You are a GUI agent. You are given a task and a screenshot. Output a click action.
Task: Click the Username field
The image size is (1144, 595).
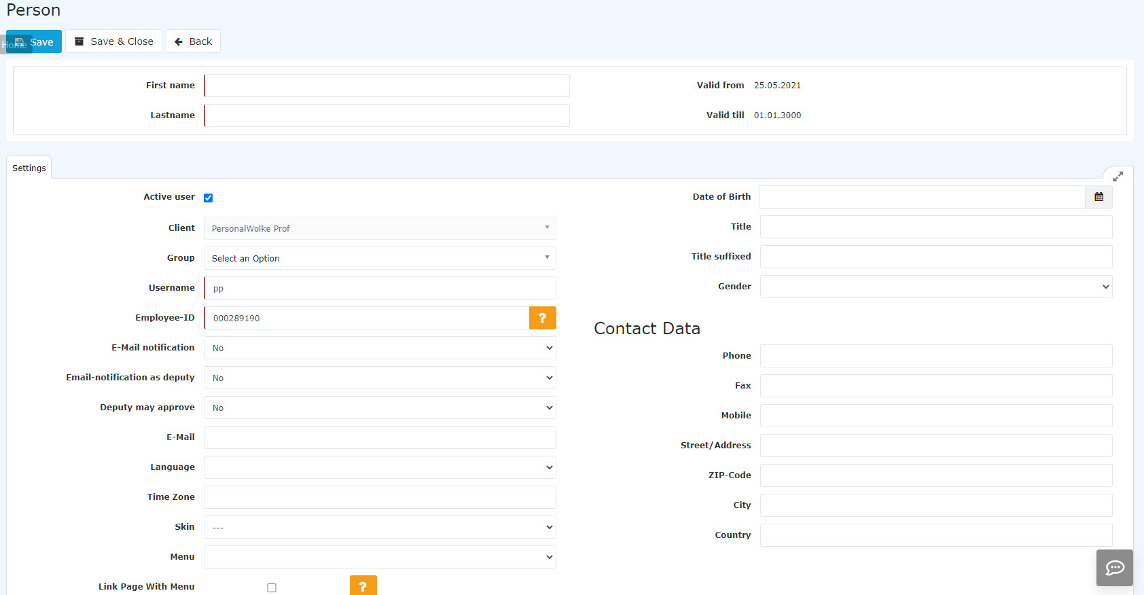380,288
